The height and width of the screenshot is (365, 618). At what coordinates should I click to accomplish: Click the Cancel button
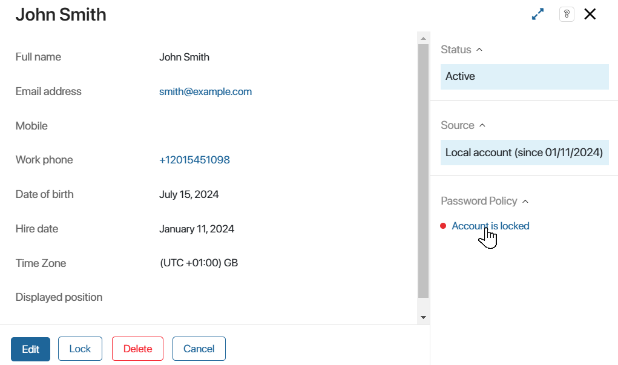[199, 349]
